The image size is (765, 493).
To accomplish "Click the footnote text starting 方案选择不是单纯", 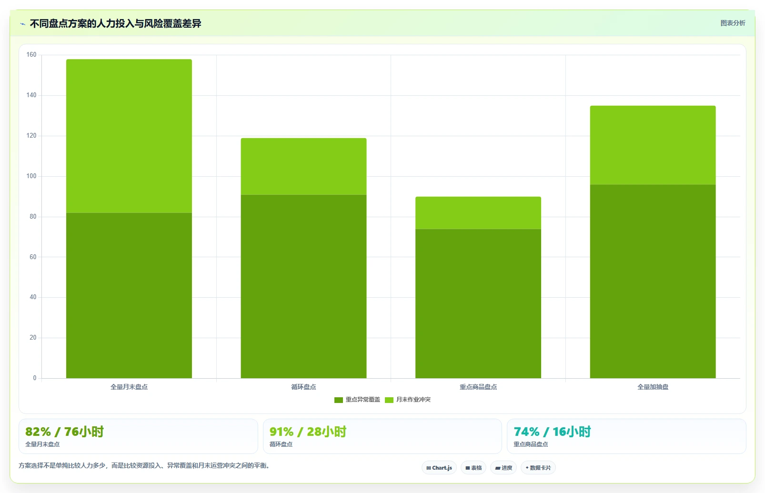I will [x=145, y=465].
